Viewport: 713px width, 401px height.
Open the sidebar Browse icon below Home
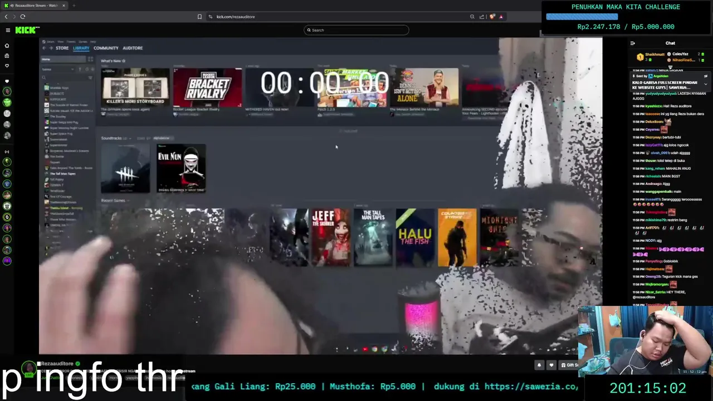click(x=7, y=56)
